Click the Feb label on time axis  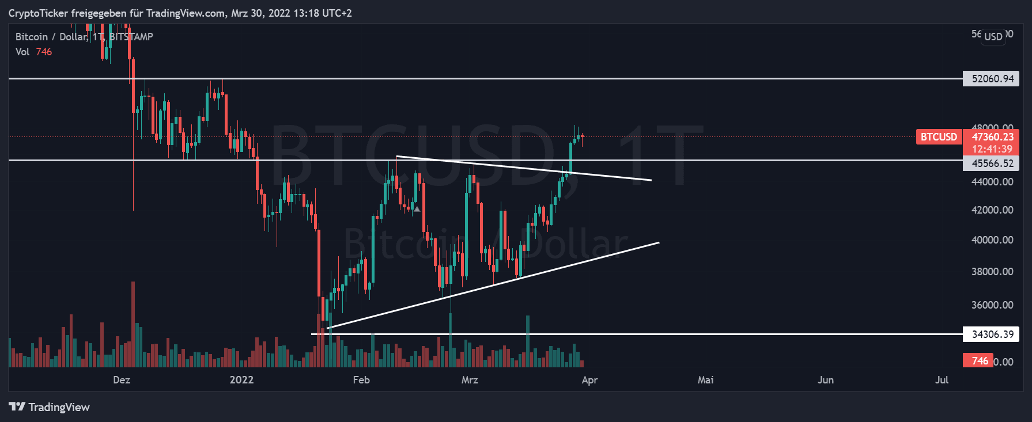[361, 380]
